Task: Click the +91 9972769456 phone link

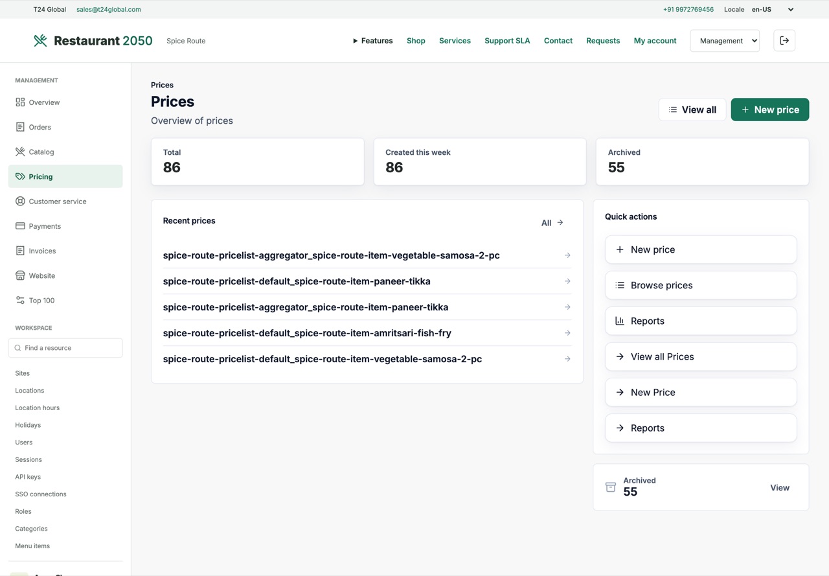Action: [x=688, y=10]
